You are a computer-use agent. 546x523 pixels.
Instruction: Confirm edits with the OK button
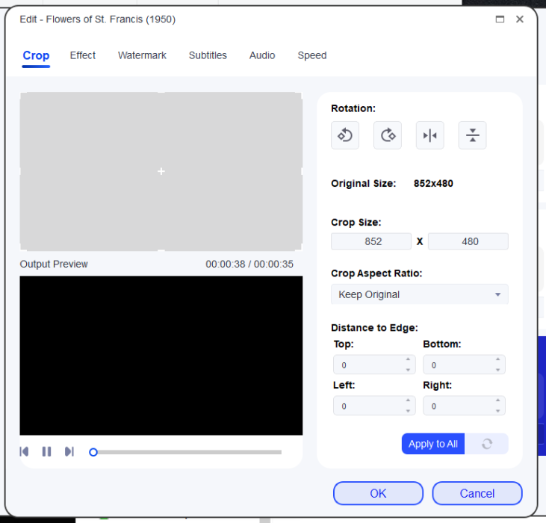[x=378, y=493]
